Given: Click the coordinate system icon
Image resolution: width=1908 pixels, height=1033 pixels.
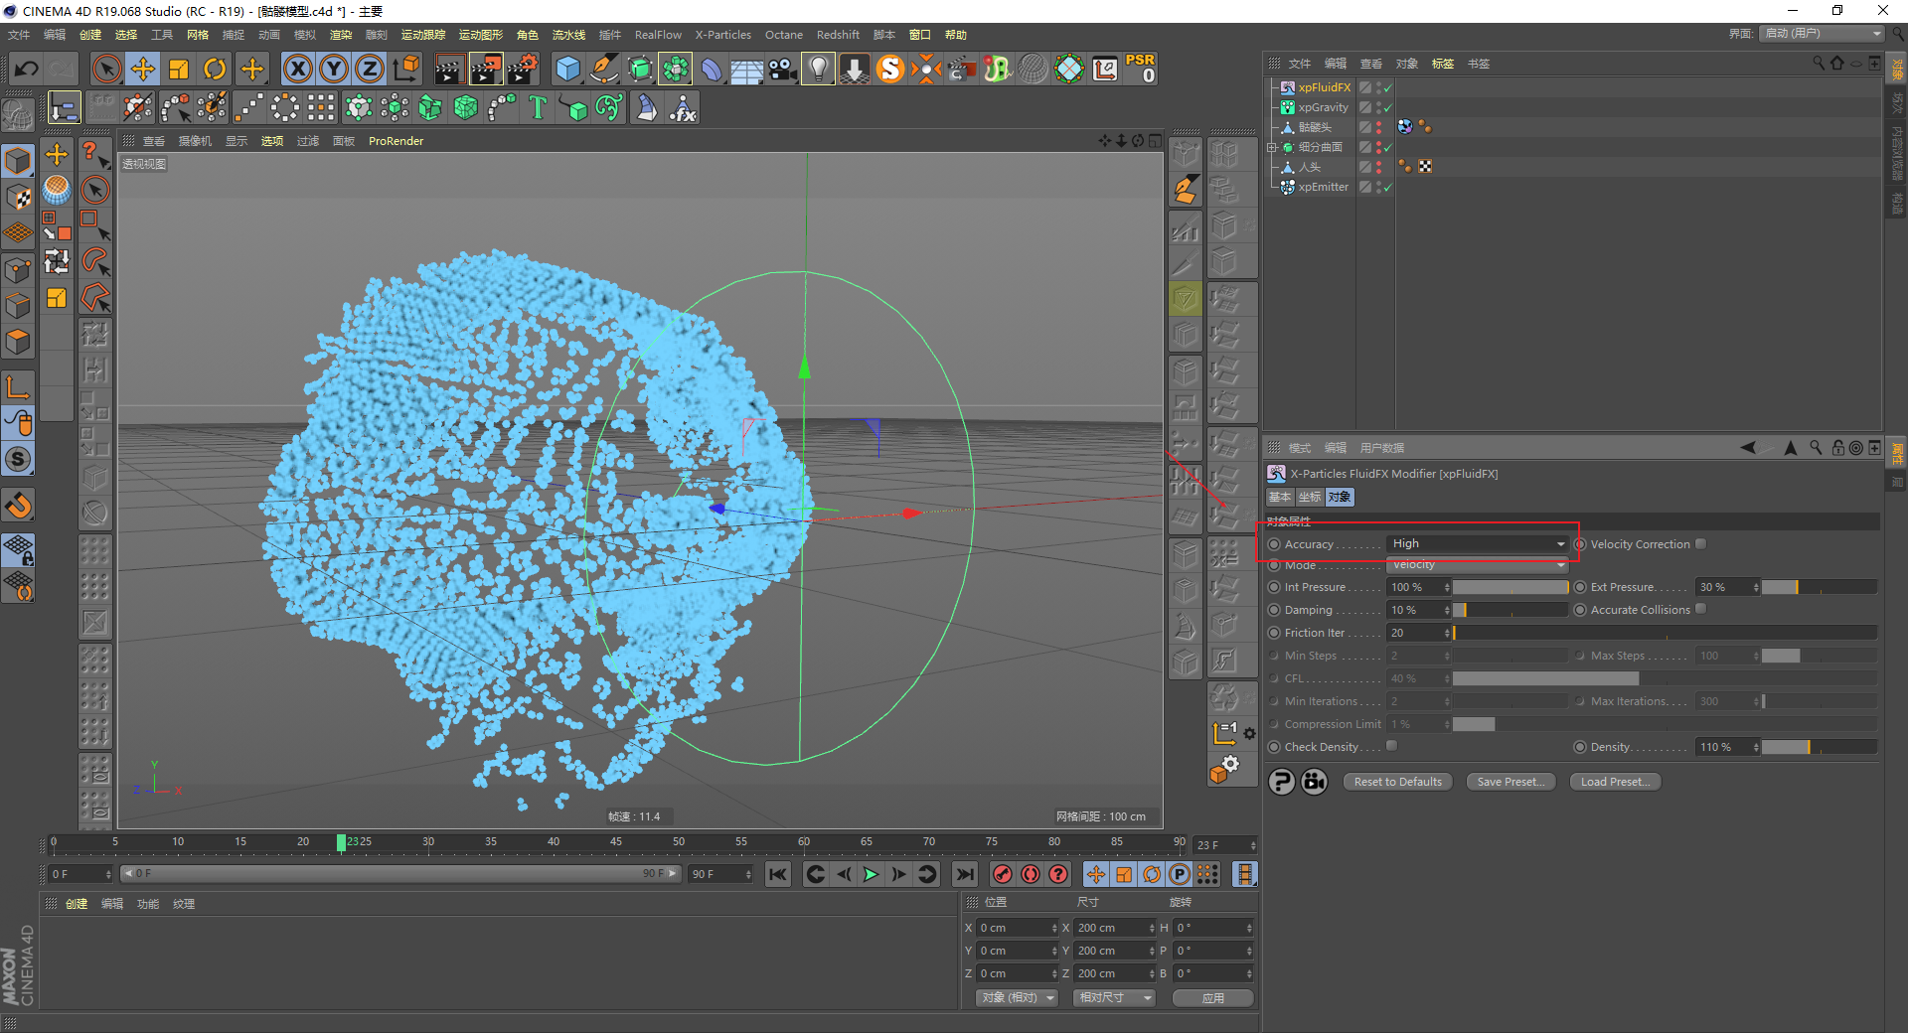Looking at the screenshot, I should (x=406, y=69).
